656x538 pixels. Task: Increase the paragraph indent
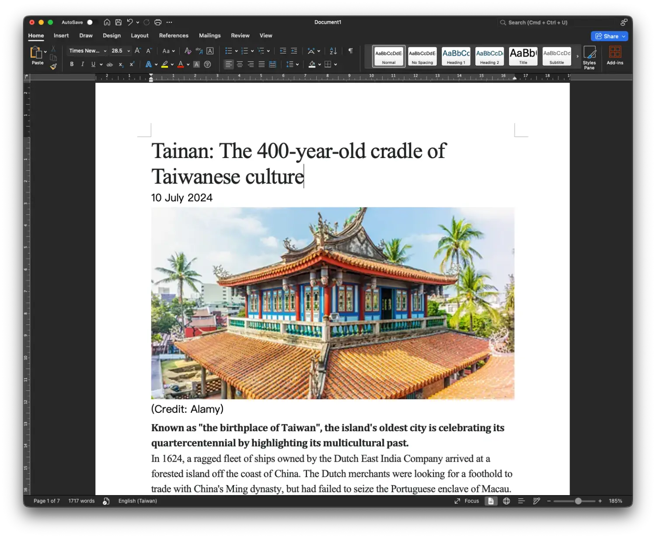click(294, 51)
